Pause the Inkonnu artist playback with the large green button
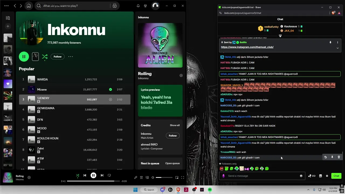 [x=24, y=57]
